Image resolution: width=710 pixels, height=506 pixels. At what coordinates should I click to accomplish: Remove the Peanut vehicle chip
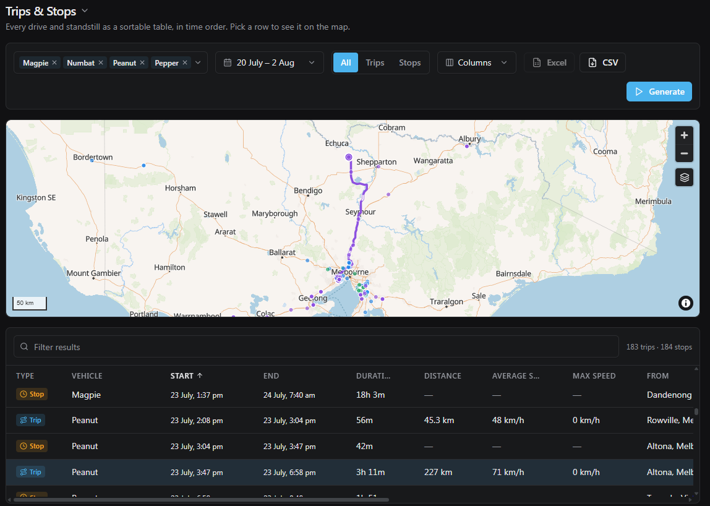142,62
